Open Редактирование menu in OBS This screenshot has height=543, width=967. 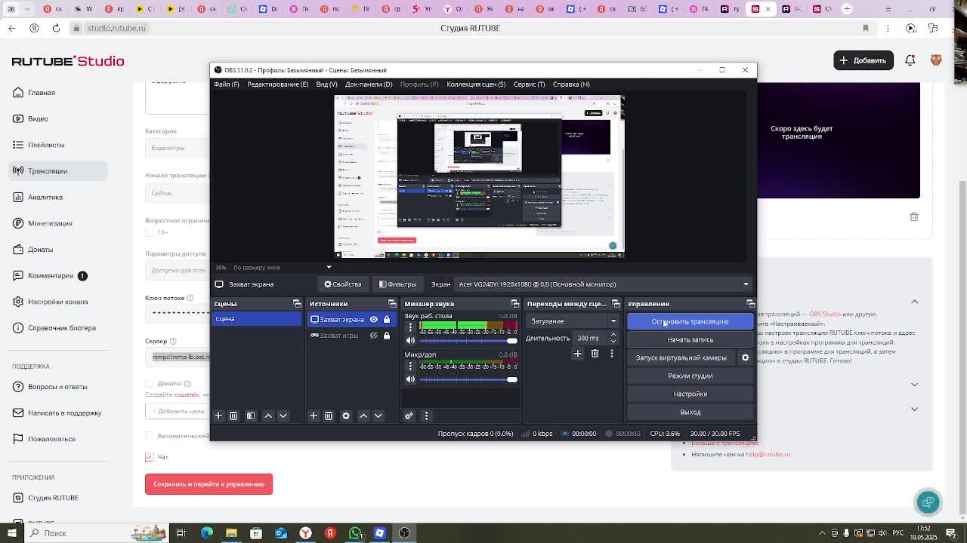(x=277, y=84)
